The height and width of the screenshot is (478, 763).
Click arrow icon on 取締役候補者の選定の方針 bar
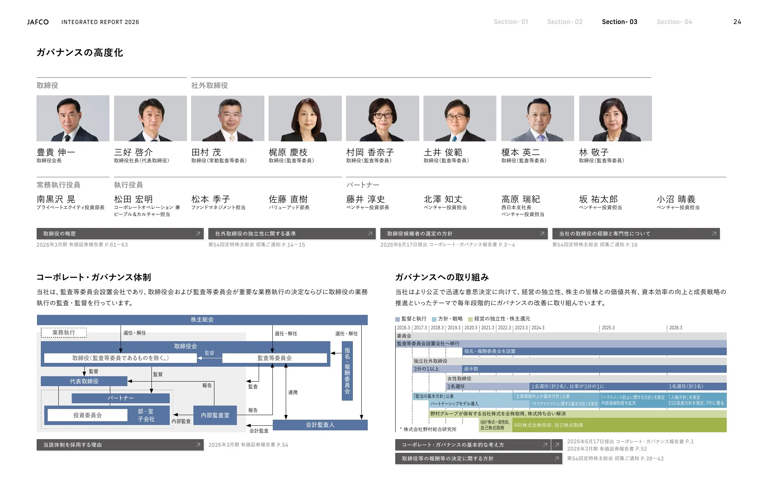[542, 234]
